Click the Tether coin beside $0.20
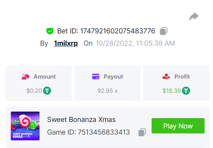The width and height of the screenshot is (213, 148). pyautogui.click(x=47, y=90)
